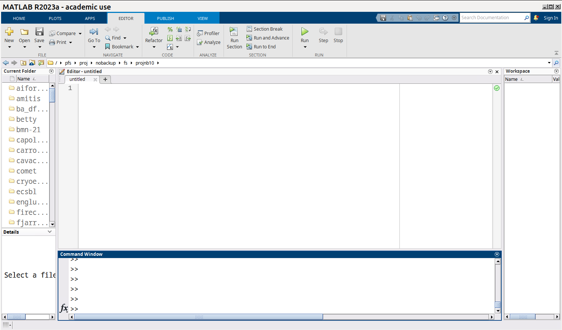Image resolution: width=562 pixels, height=330 pixels.
Task: Collapse the toolstrip ribbon arrow
Action: (x=556, y=53)
